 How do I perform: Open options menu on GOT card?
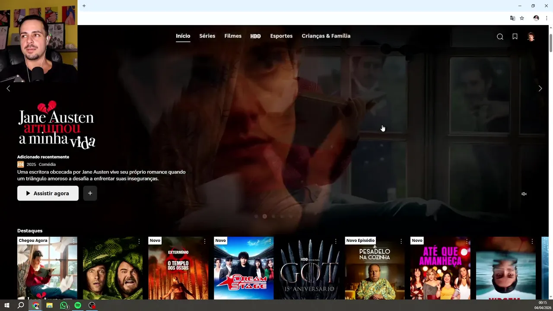point(336,241)
